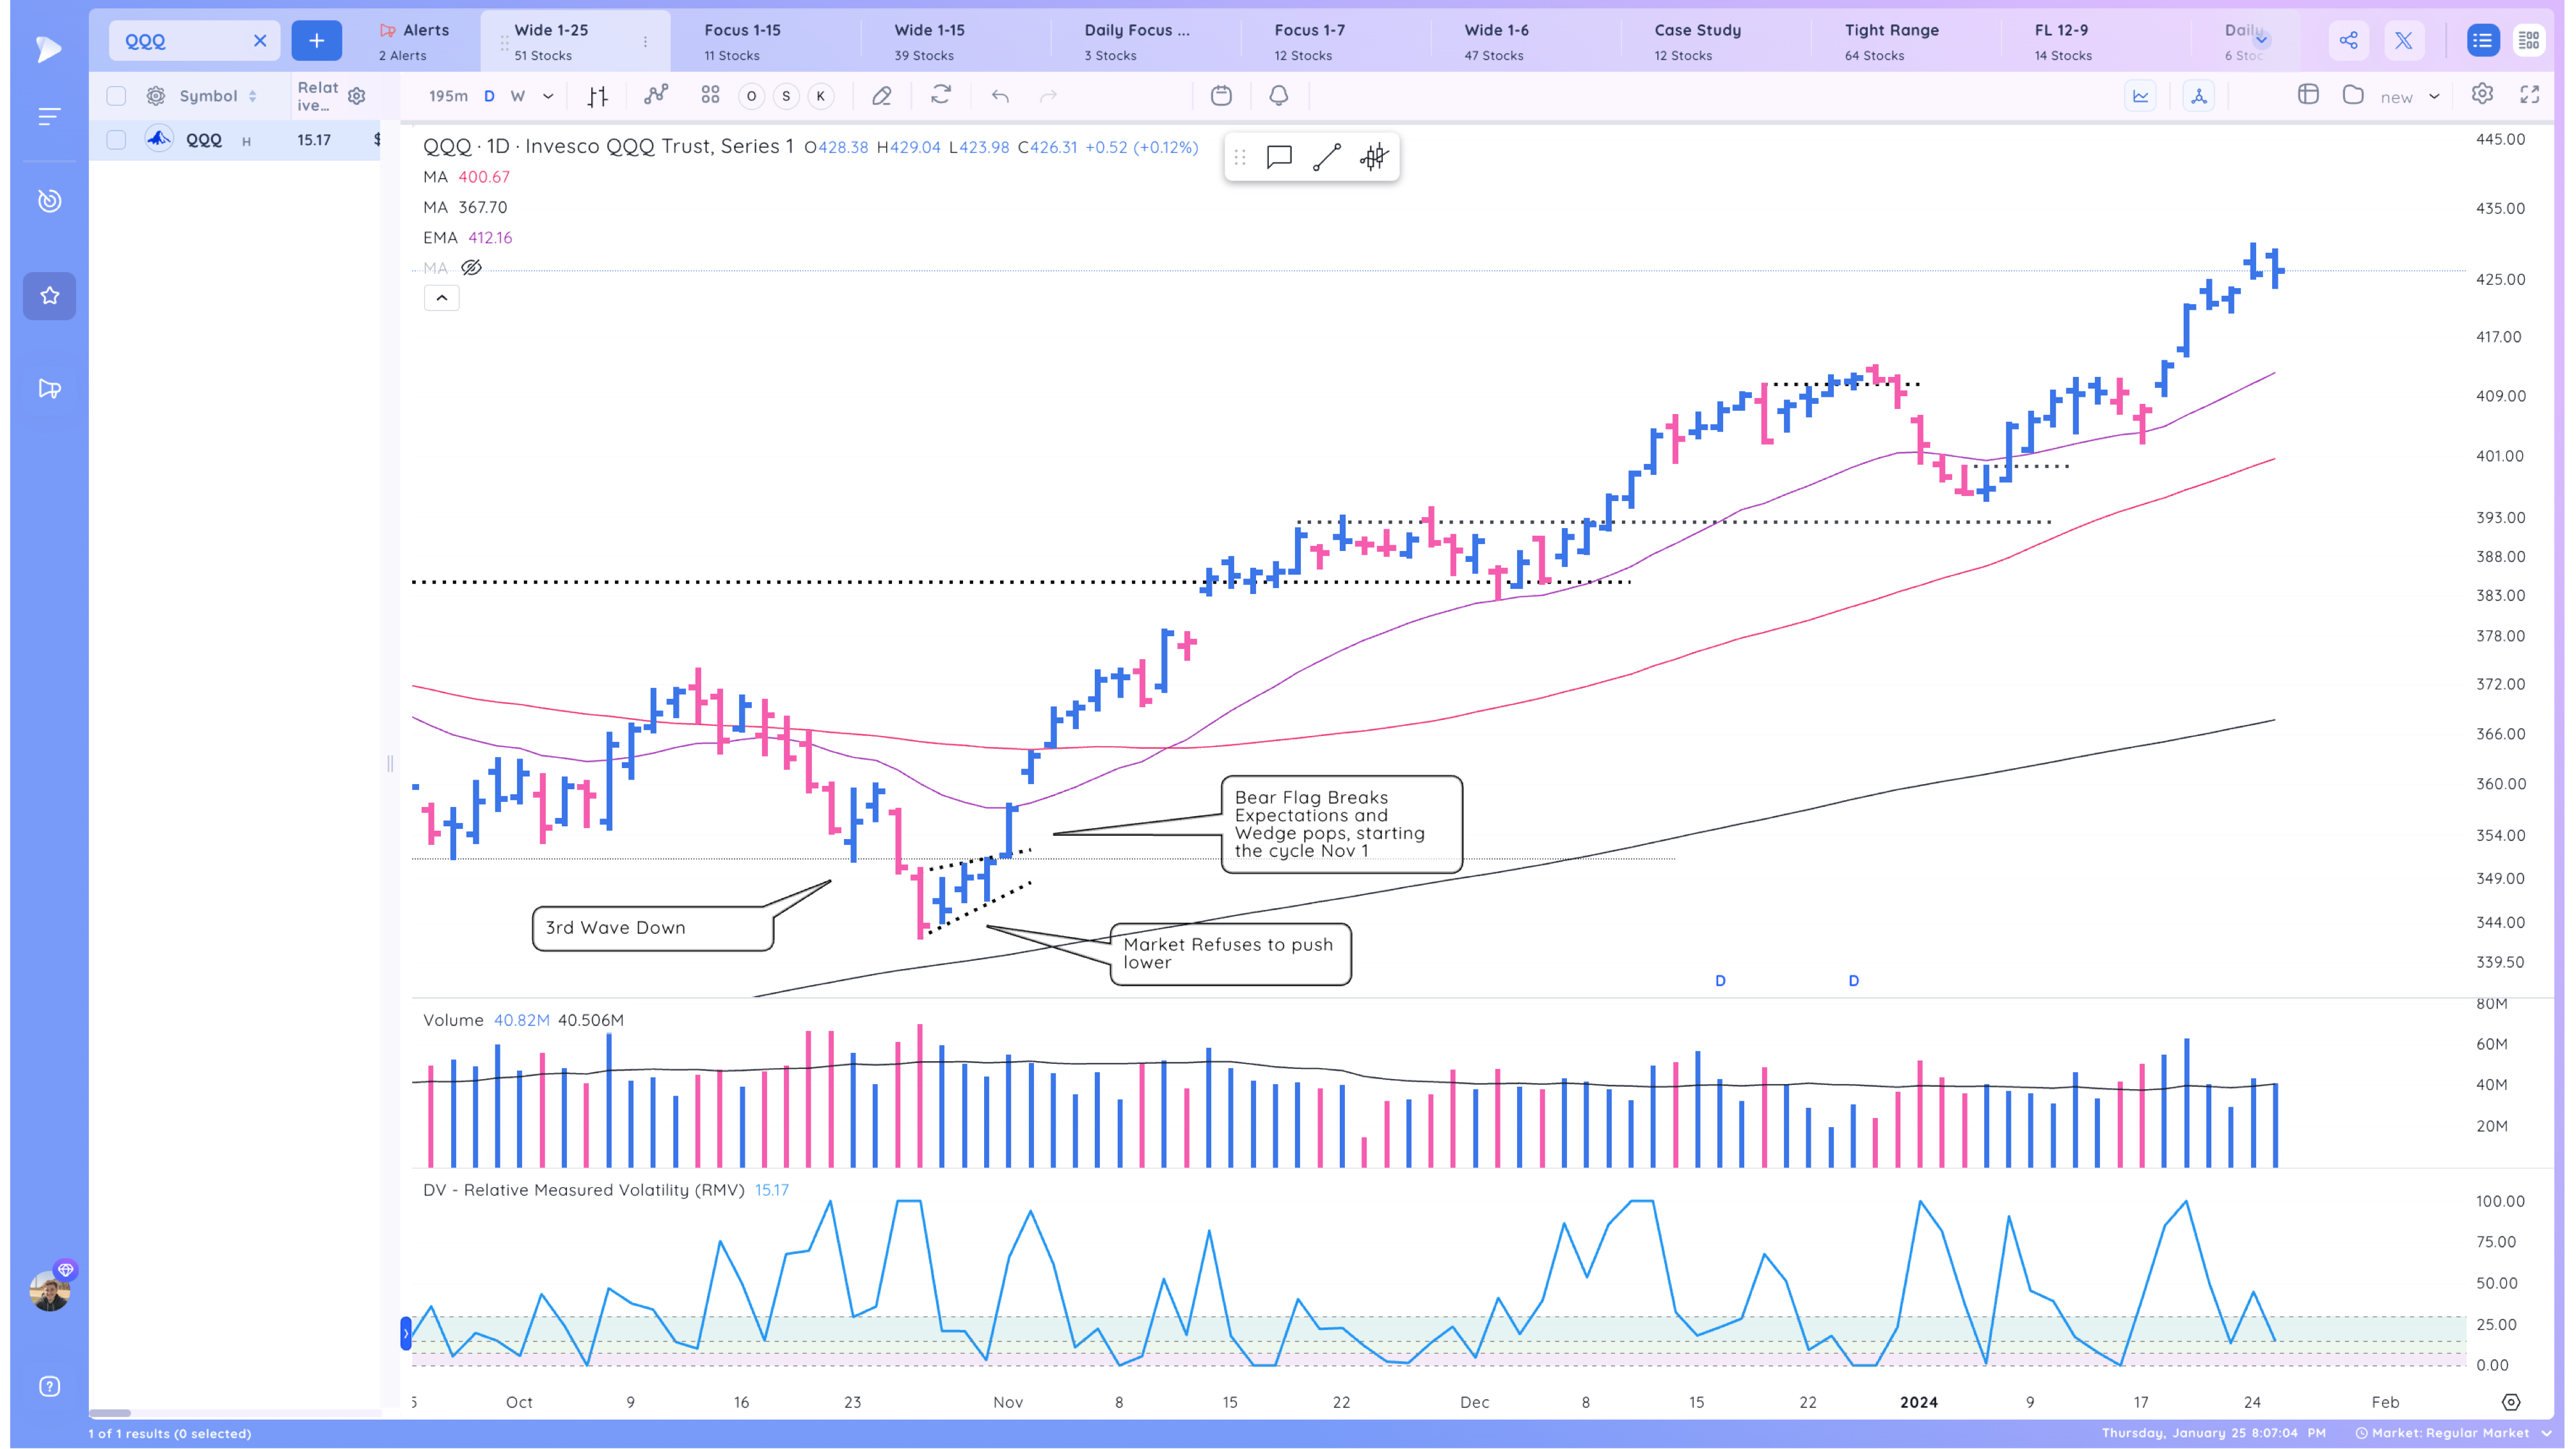Select the candlestick measure tool in floating toolbar
The height and width of the screenshot is (1449, 2576).
coord(1374,157)
